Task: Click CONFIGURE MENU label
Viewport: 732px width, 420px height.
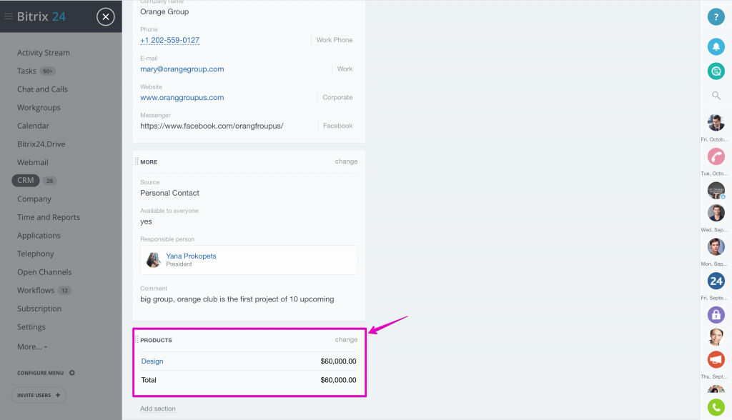Action: [40, 373]
